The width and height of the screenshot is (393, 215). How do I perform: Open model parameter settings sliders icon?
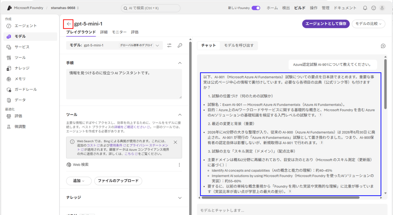tap(169, 45)
